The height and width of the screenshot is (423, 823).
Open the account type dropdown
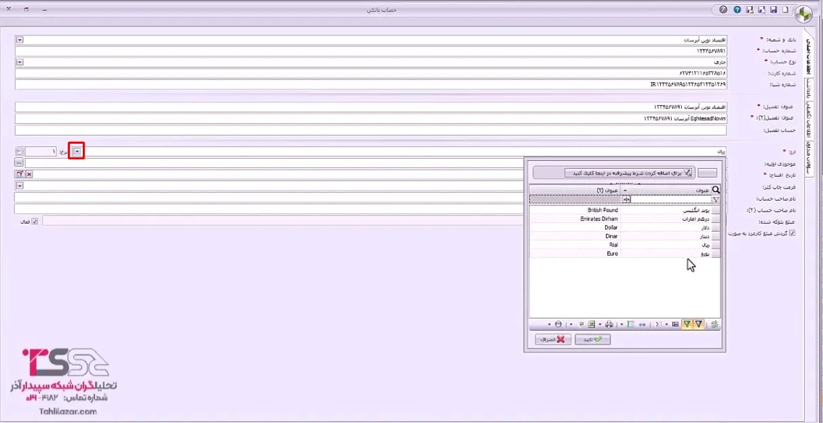[x=19, y=62]
